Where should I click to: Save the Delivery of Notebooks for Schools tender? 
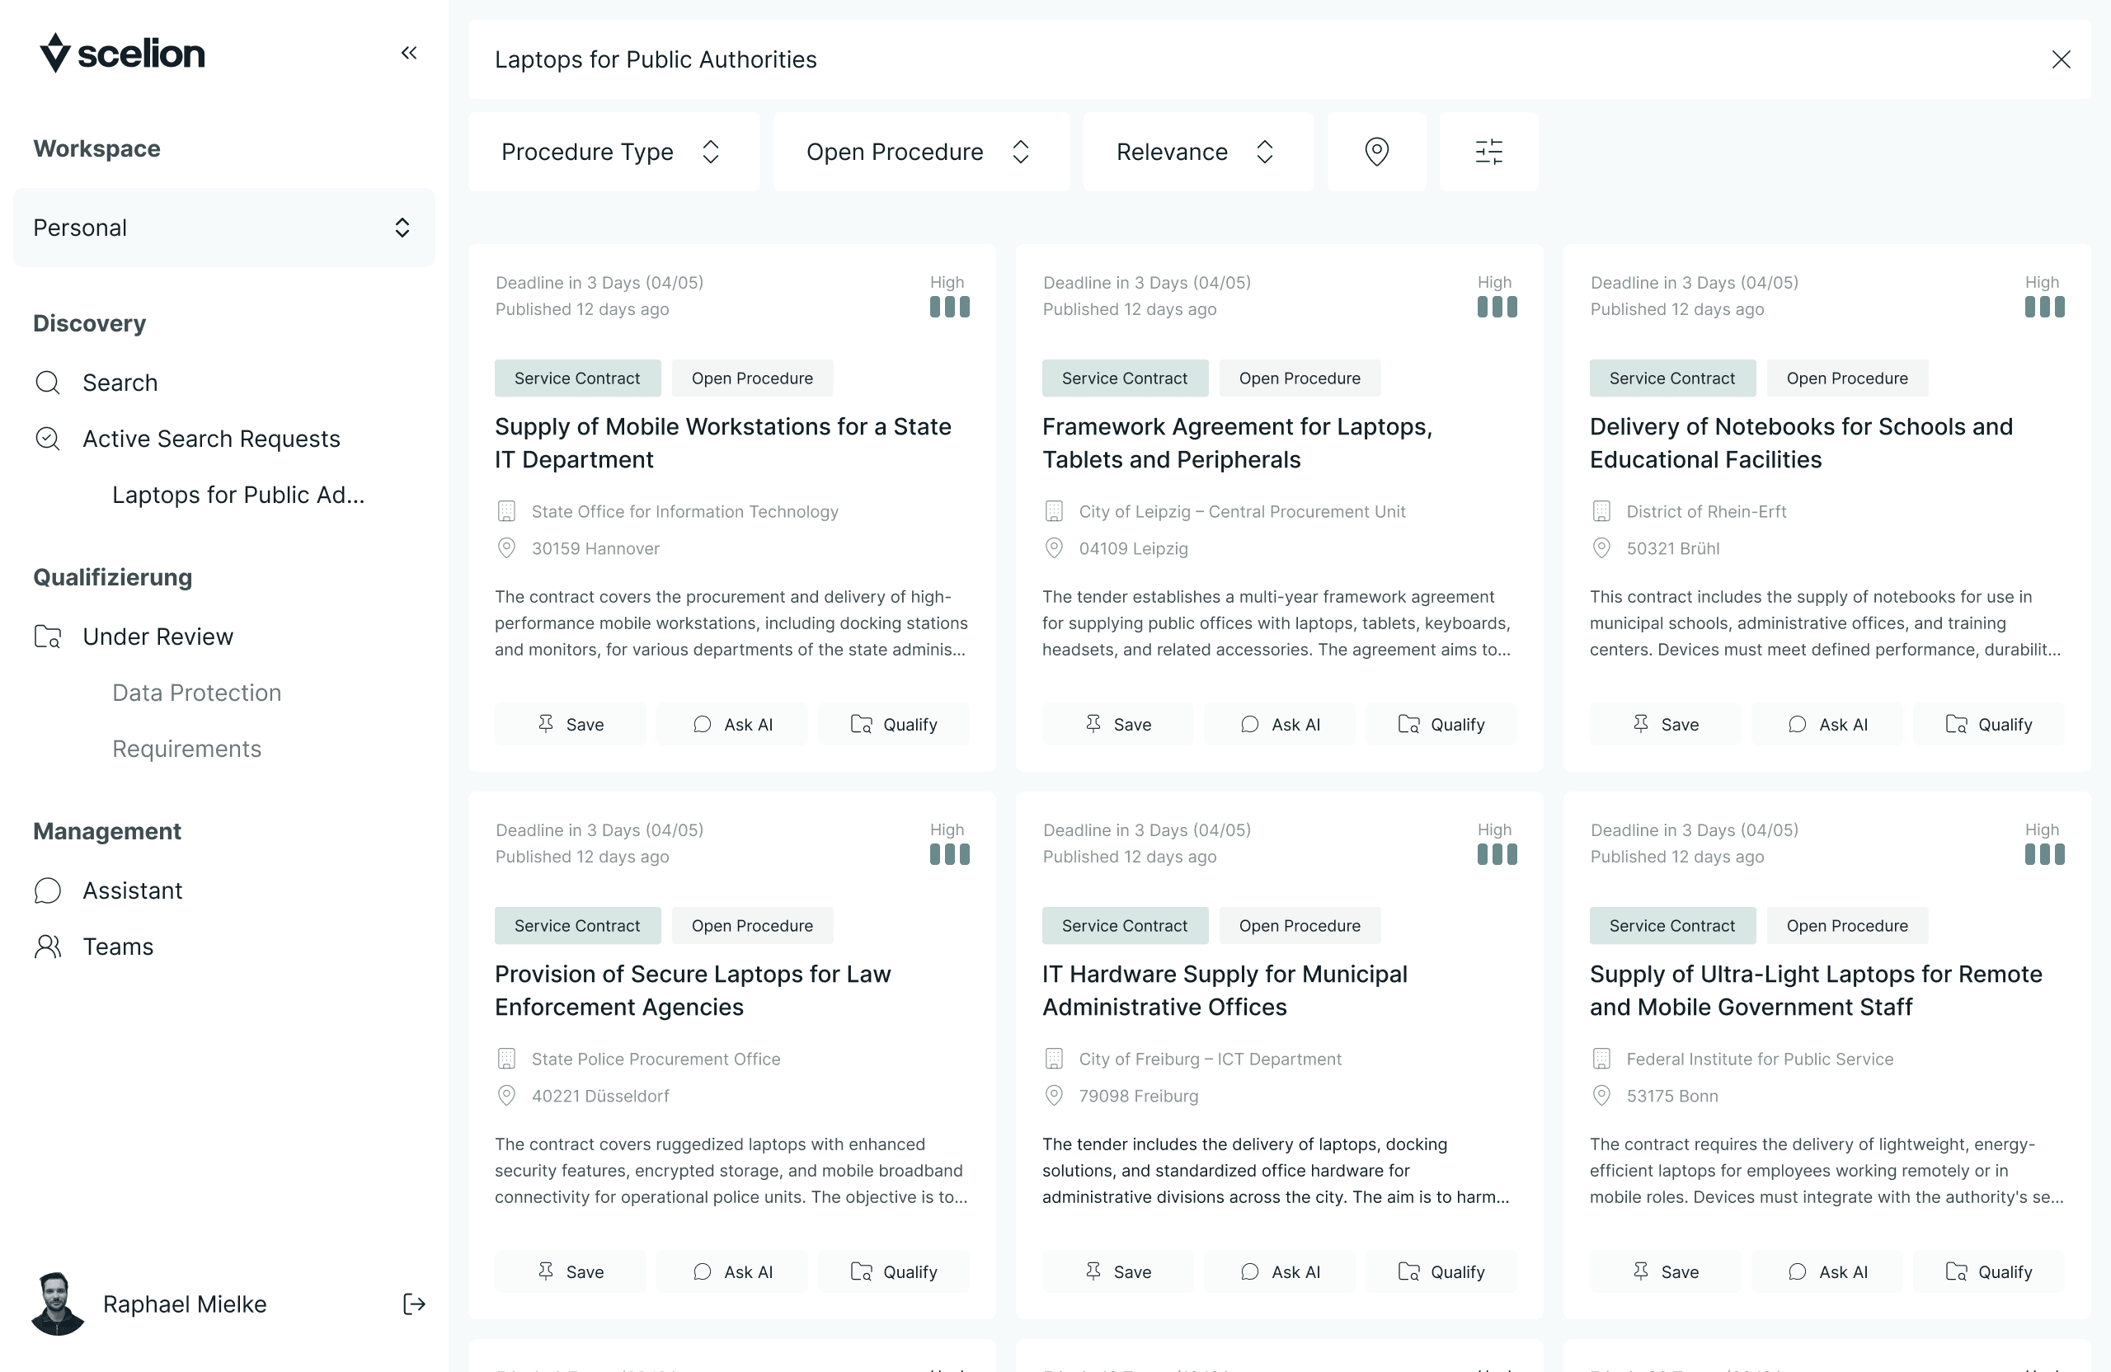coord(1665,724)
